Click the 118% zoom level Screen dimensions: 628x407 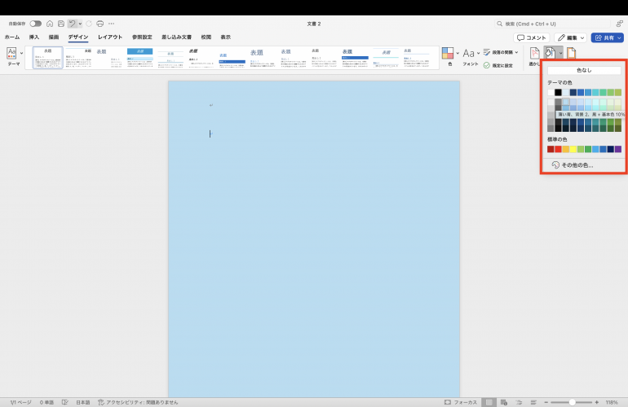click(612, 402)
